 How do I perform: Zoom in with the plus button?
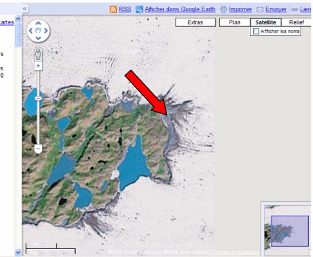click(x=38, y=66)
